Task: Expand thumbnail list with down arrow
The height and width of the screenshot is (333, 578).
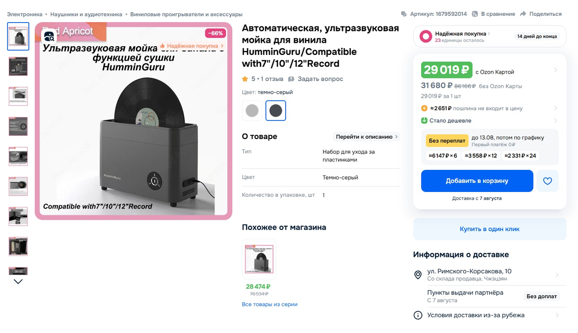Action: 18,281
